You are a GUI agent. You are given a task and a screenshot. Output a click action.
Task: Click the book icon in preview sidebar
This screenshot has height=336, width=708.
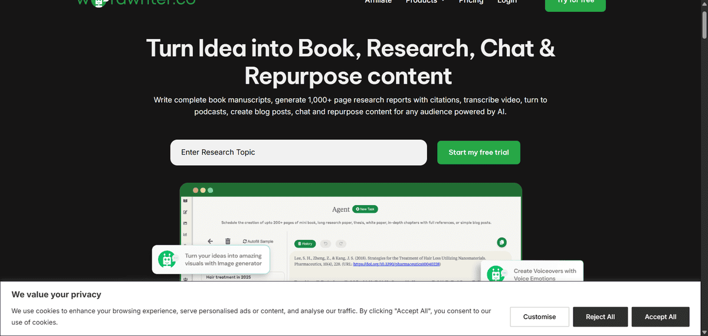[x=185, y=201]
